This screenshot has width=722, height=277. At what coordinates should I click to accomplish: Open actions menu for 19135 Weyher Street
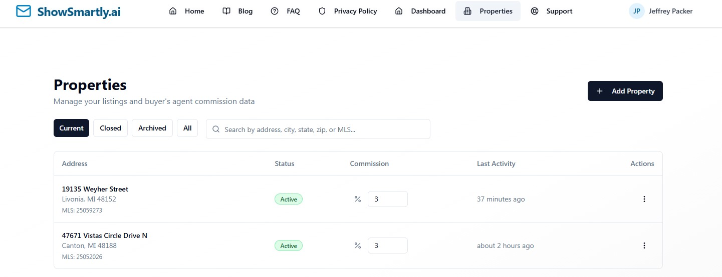pyautogui.click(x=644, y=199)
